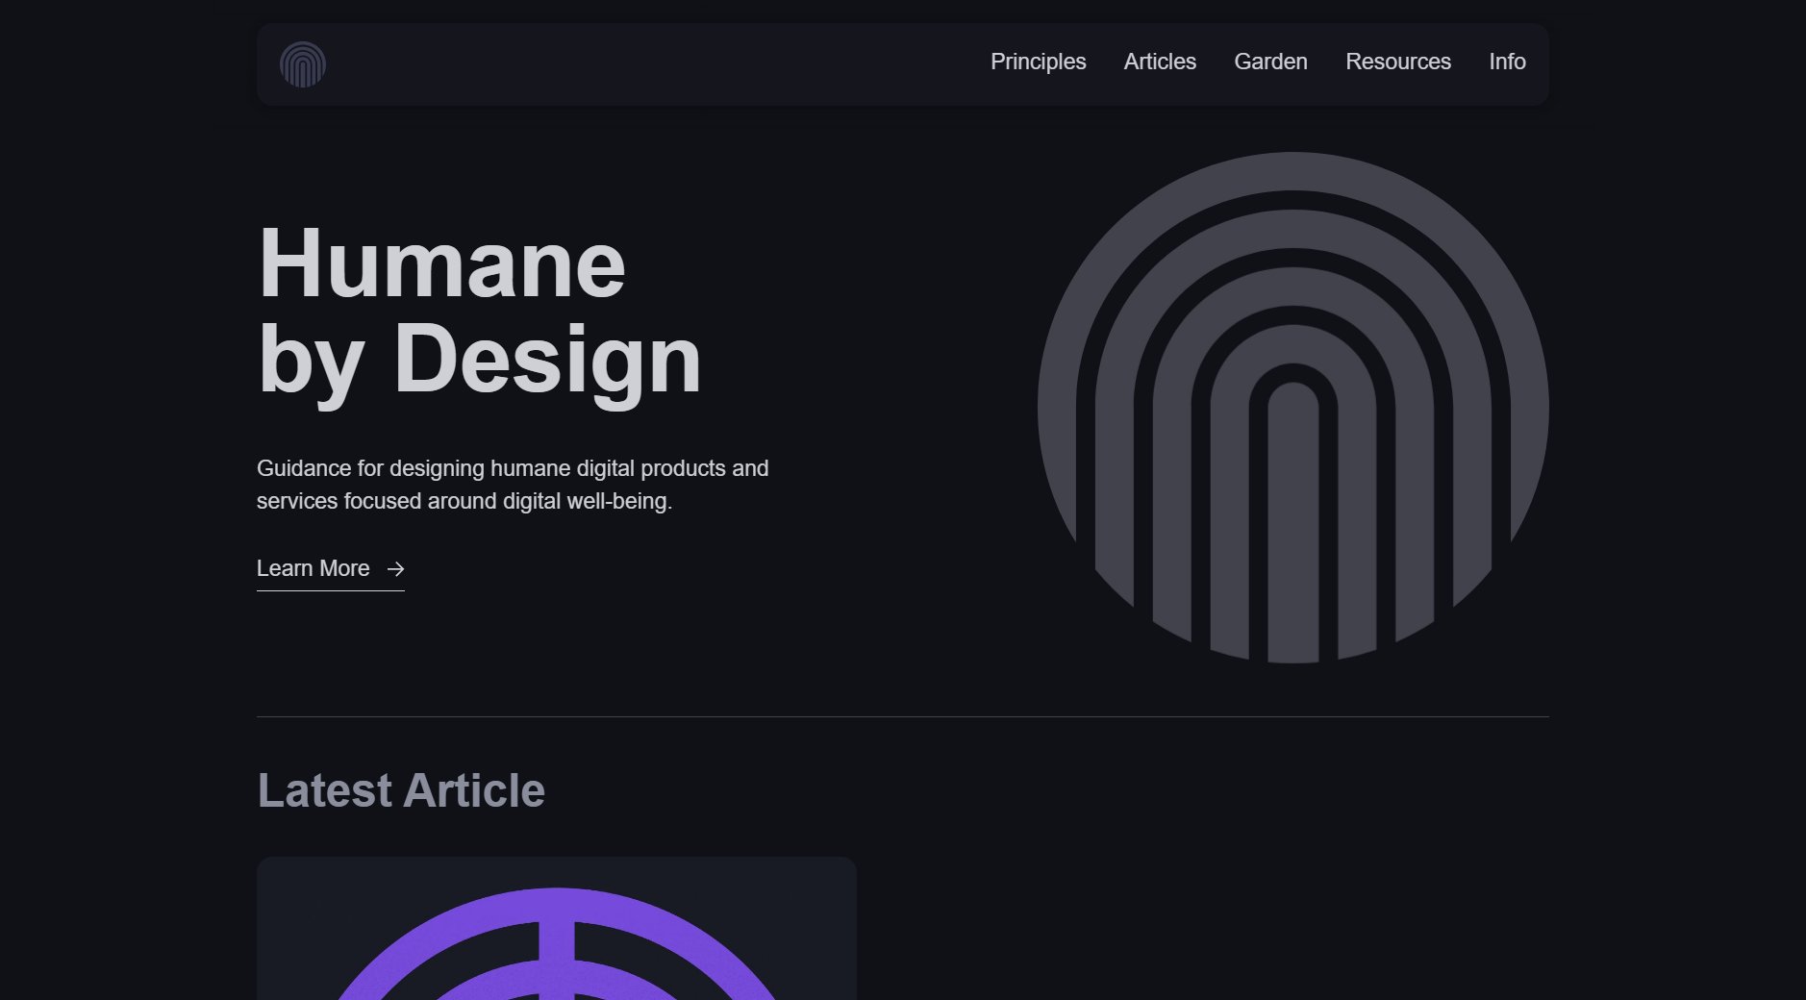The width and height of the screenshot is (1806, 1000).
Task: Click the horizontal divider above Latest Article
Action: [x=902, y=716]
